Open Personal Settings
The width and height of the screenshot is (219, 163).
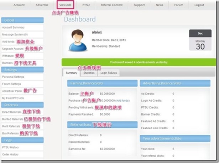click(13, 77)
